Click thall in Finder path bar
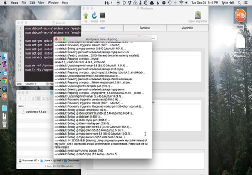 click(57, 161)
